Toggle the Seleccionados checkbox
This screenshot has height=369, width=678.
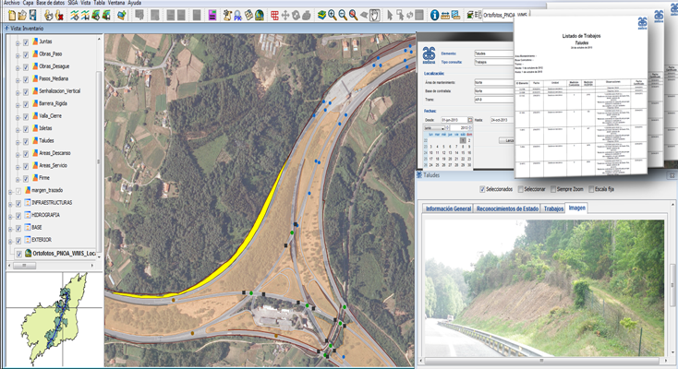(x=482, y=189)
